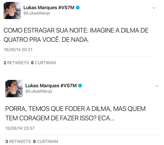The height and width of the screenshot is (145, 164).
Task: Open the 16/06/14 00:21 timestamp
Action: tap(18, 50)
